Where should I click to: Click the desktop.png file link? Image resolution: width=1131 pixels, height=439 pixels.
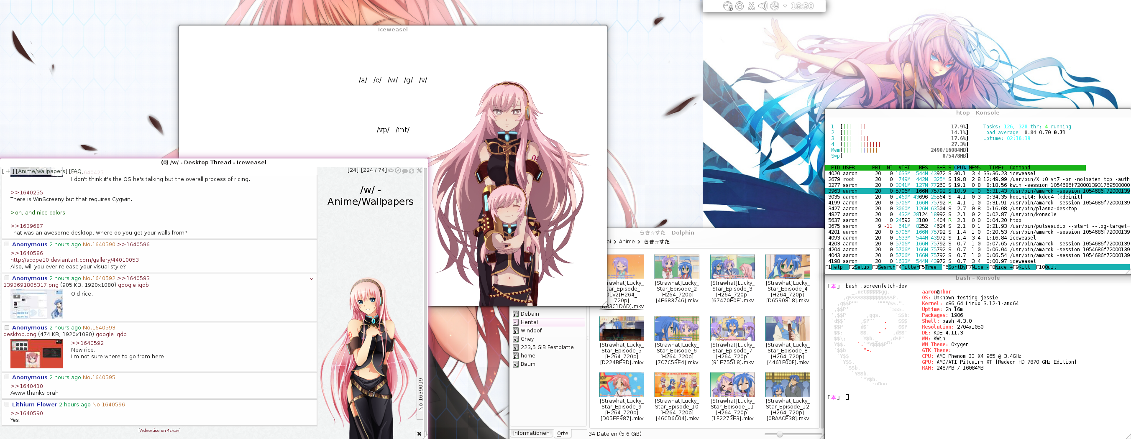click(20, 334)
